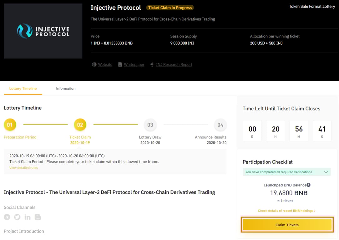
Task: Click the globe icon beside Website
Action: pyautogui.click(x=94, y=64)
